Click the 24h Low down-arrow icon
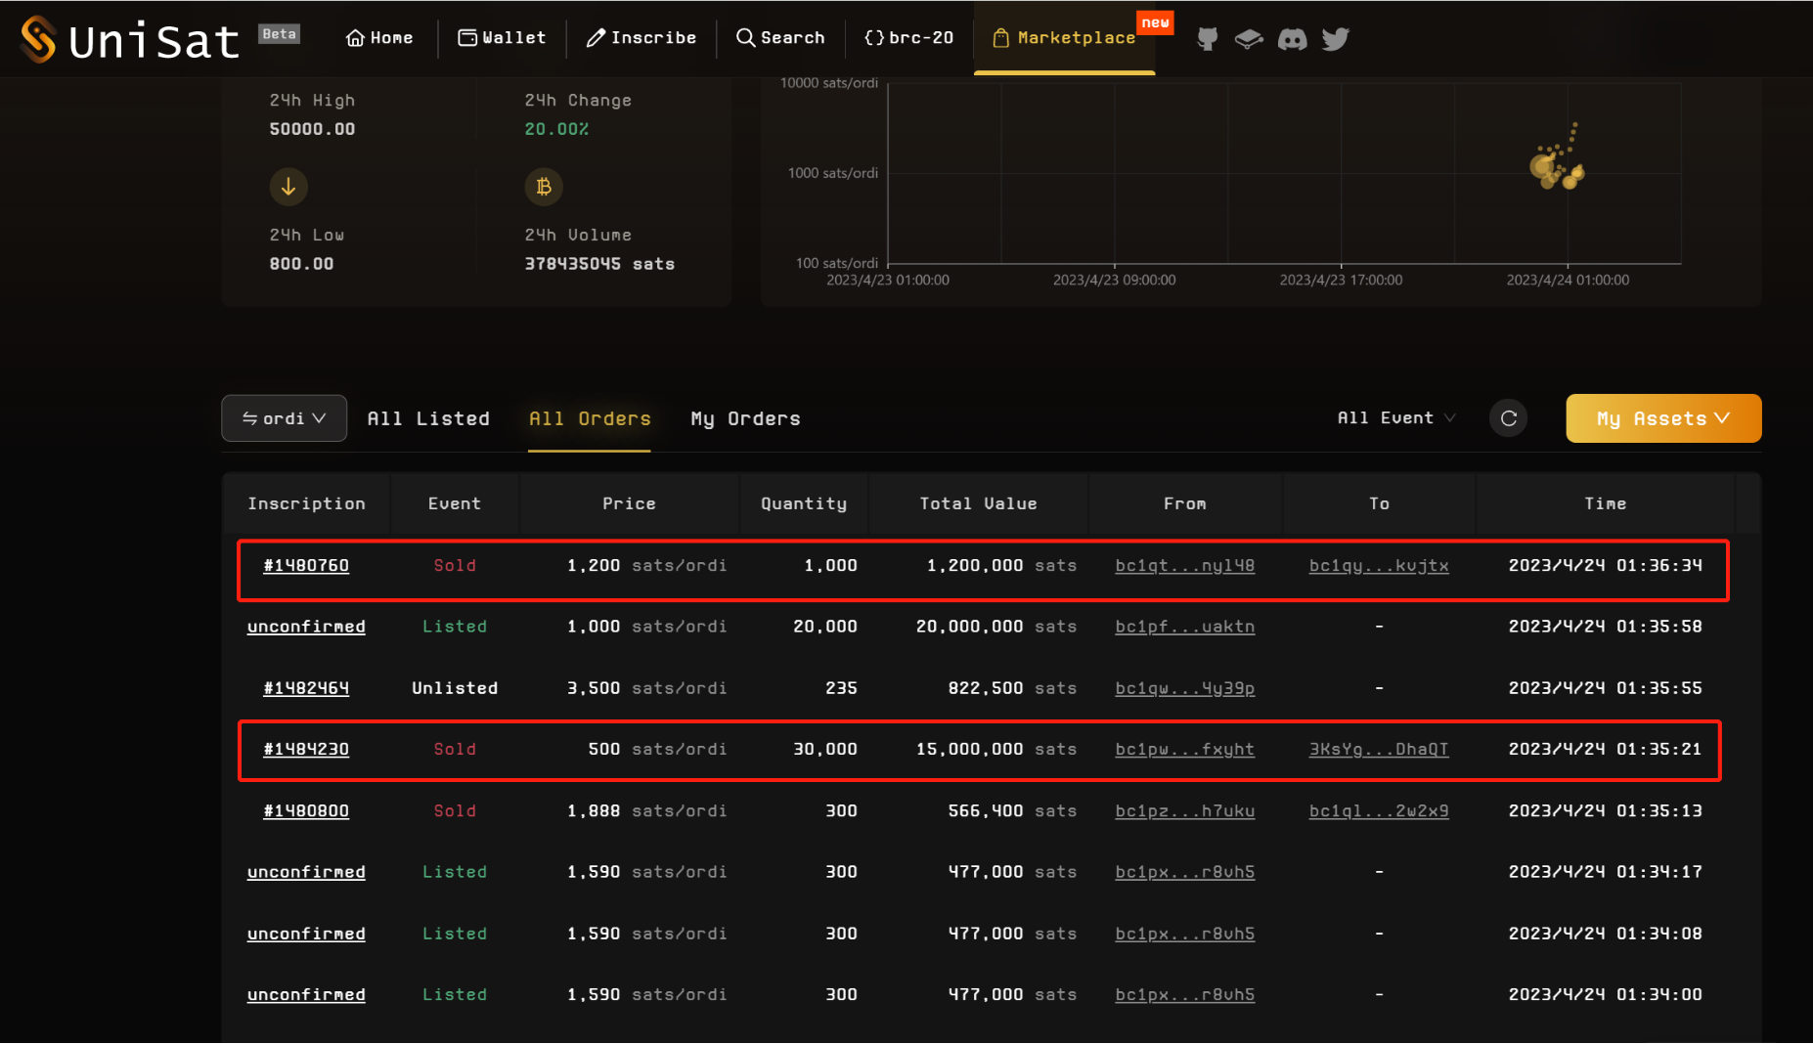Viewport: 1813px width, 1044px height. [288, 187]
